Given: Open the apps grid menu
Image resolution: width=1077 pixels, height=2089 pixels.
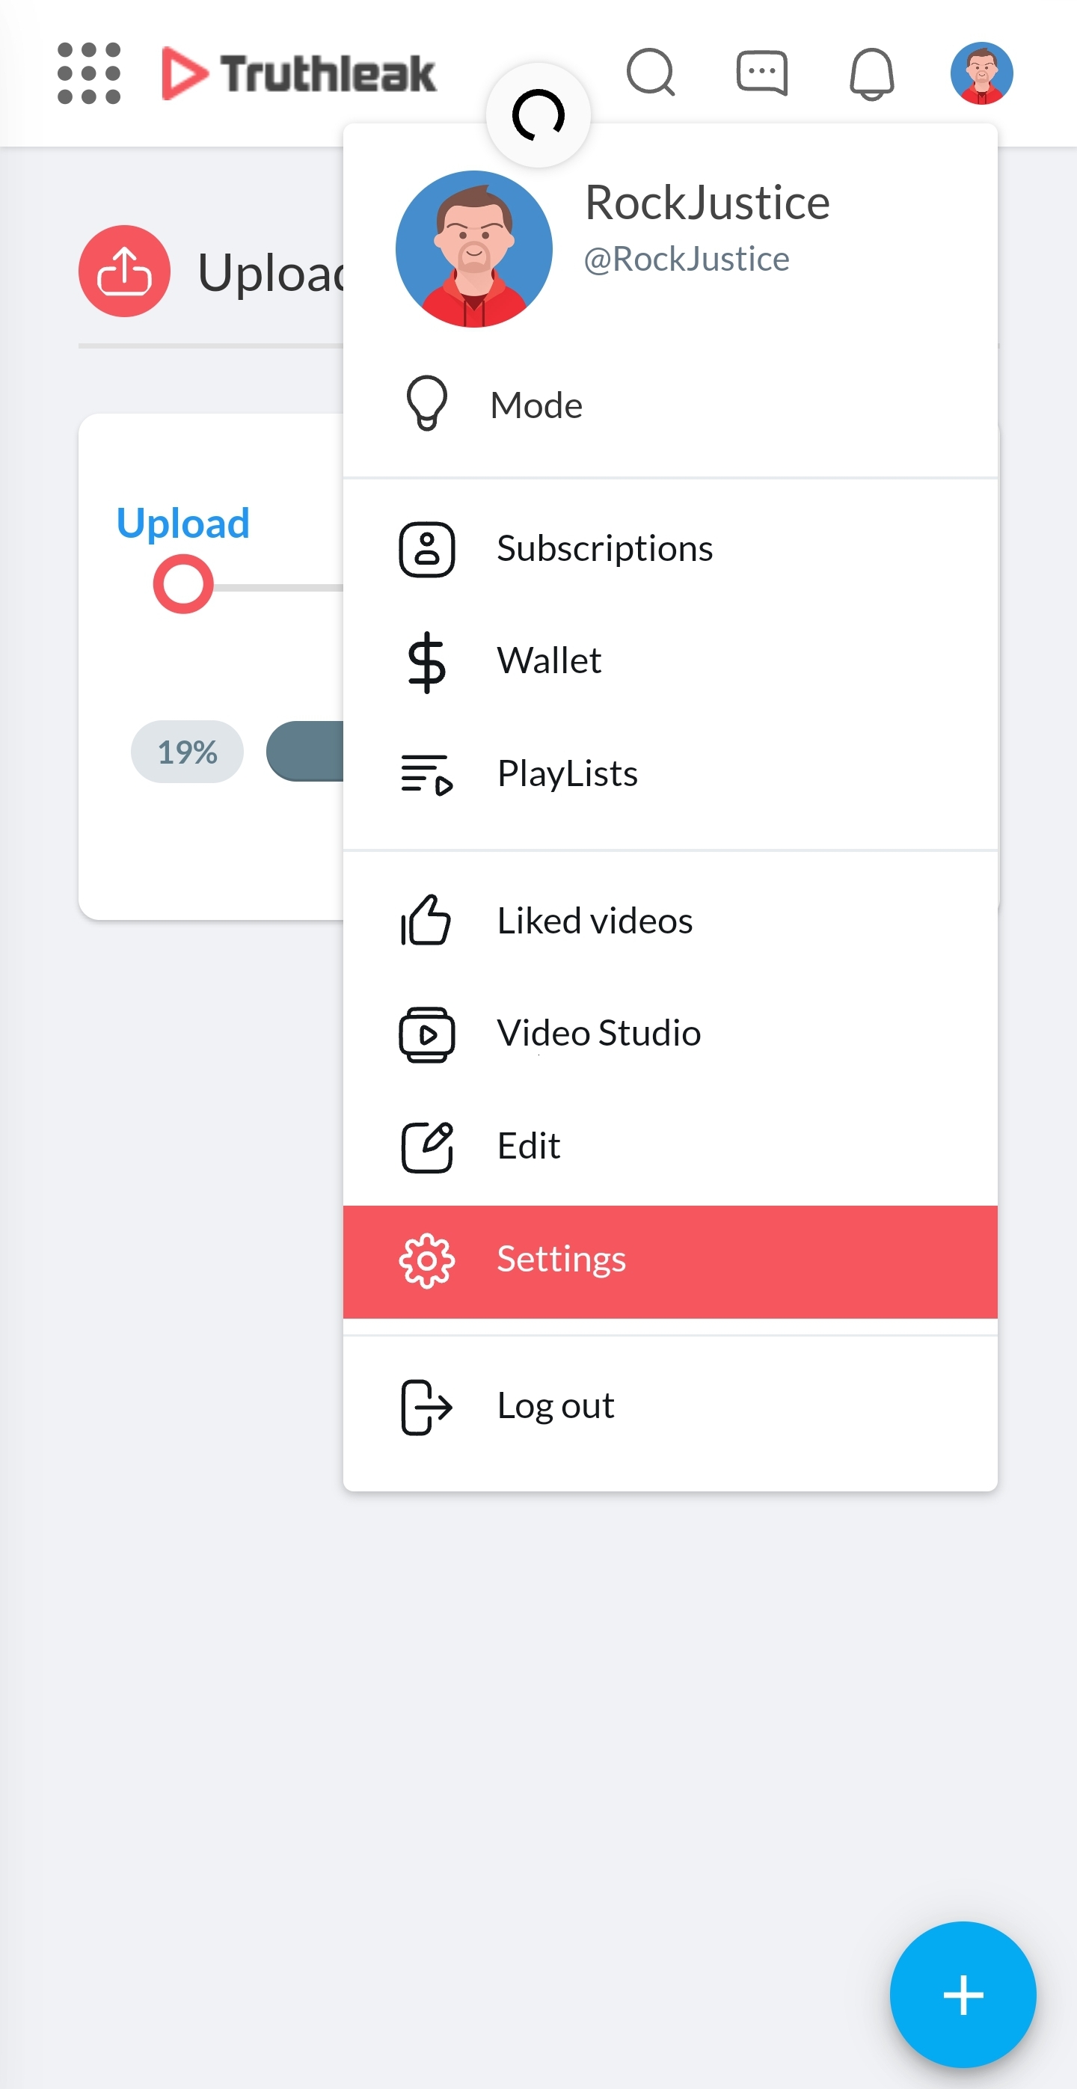Looking at the screenshot, I should tap(89, 74).
